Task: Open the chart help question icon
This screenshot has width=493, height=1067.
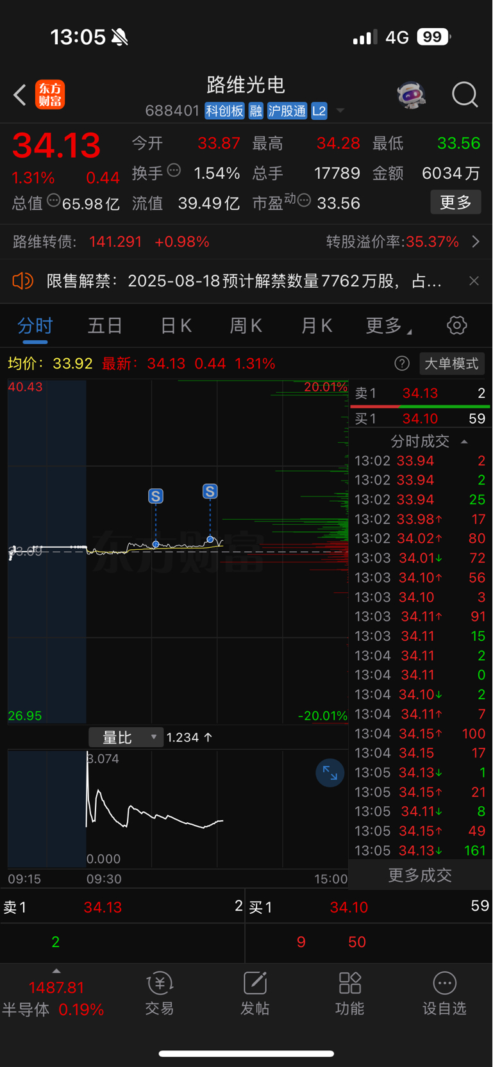Action: [x=402, y=363]
